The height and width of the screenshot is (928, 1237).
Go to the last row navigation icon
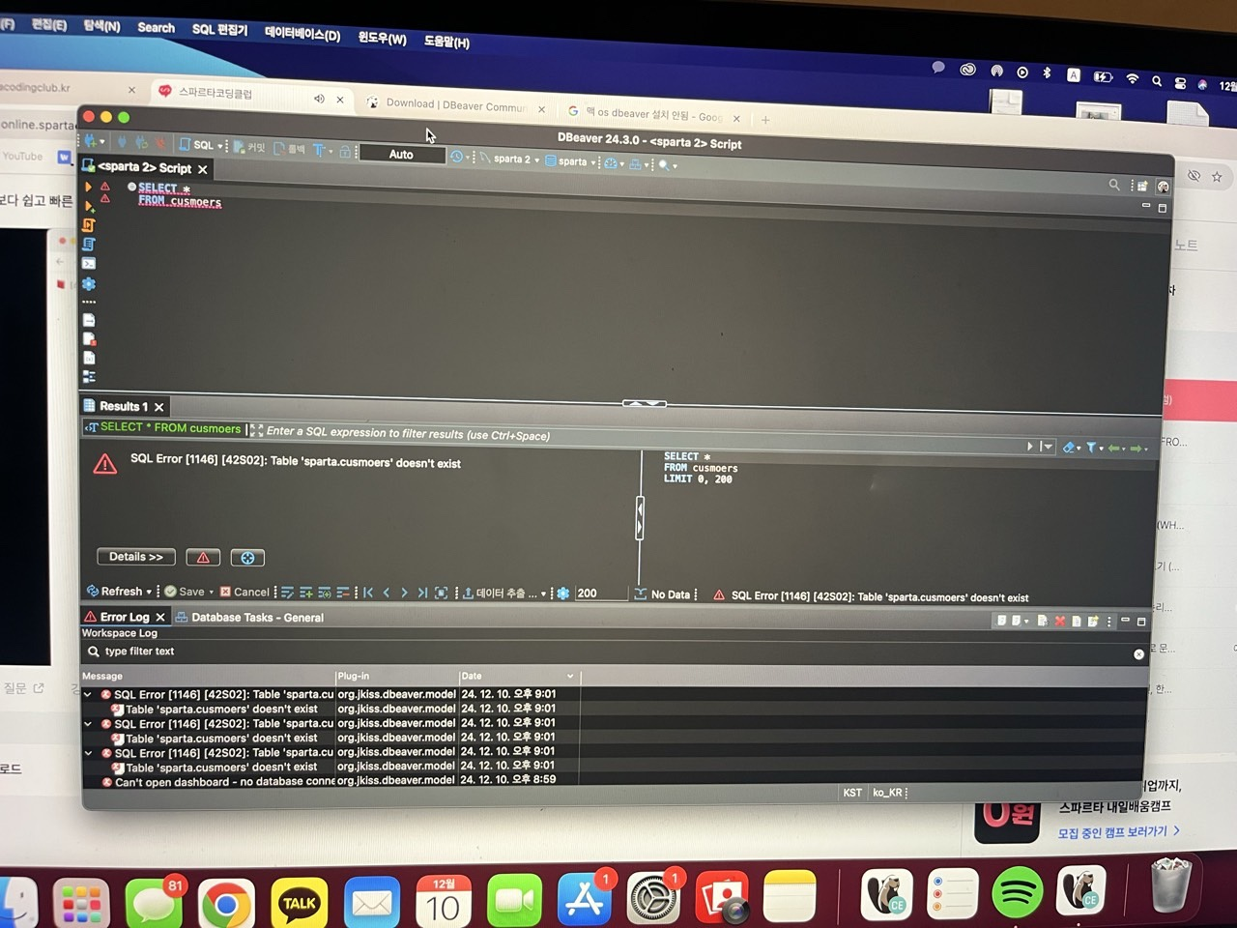point(422,593)
